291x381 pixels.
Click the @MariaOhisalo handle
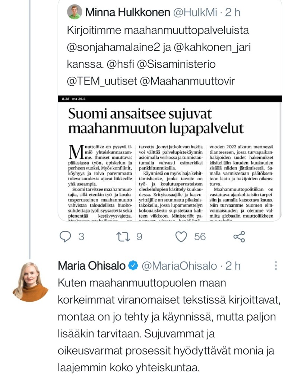[180, 266]
